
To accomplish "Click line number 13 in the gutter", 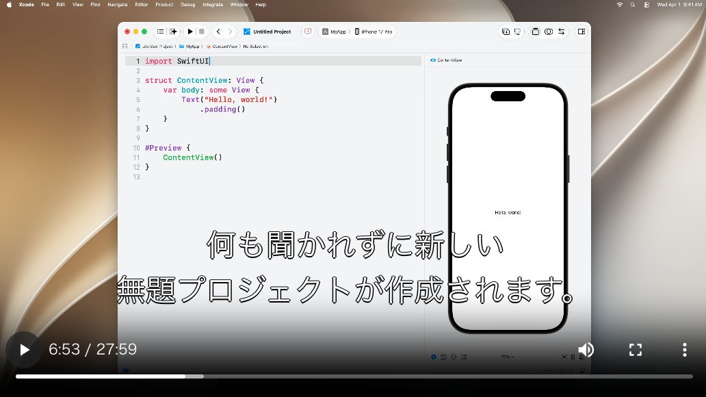I will 136,177.
